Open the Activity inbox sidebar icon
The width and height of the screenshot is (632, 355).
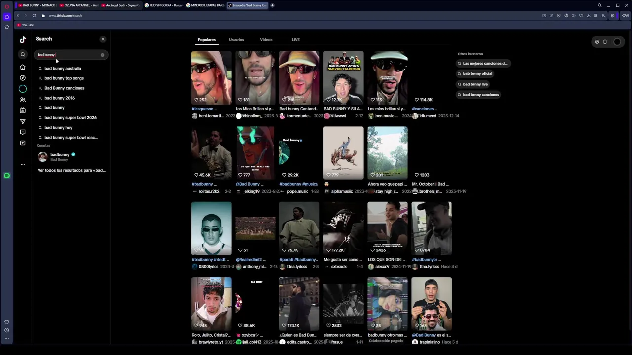[23, 132]
